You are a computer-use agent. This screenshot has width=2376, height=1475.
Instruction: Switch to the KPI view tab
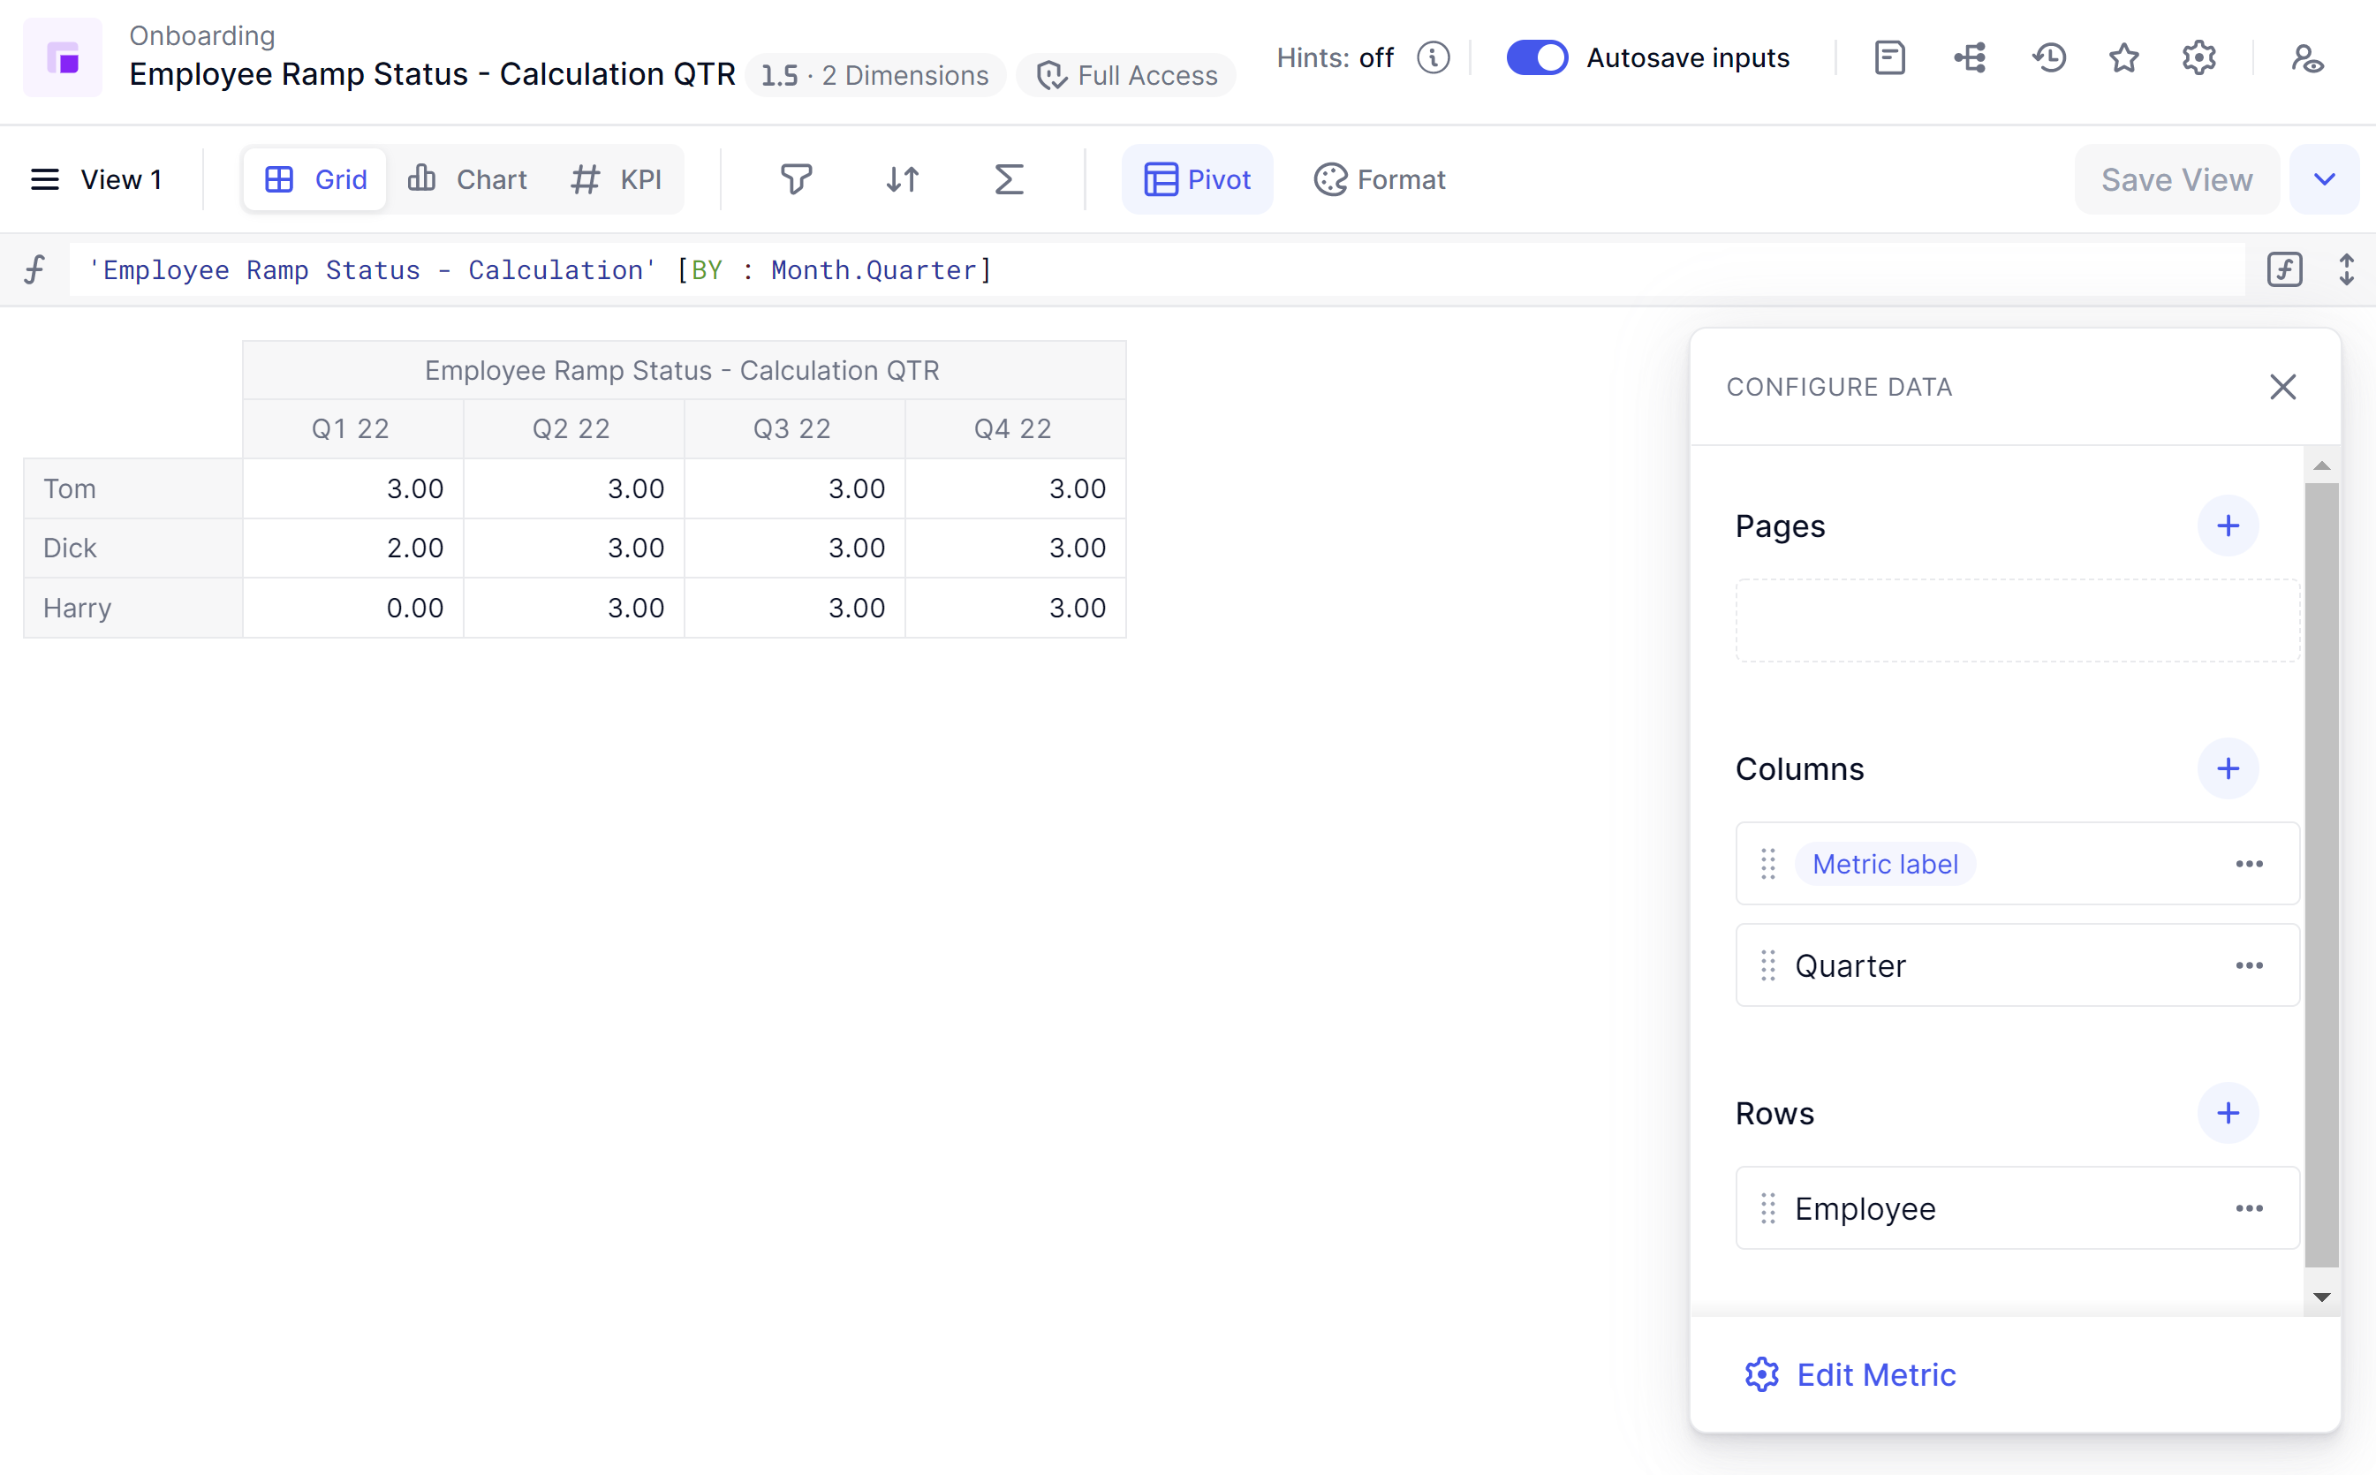click(617, 179)
